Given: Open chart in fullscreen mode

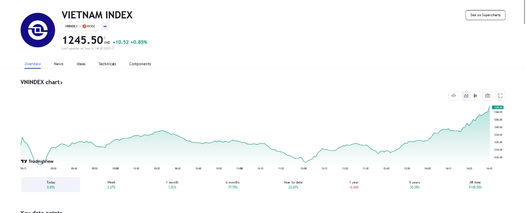Looking at the screenshot, I should click(x=501, y=96).
